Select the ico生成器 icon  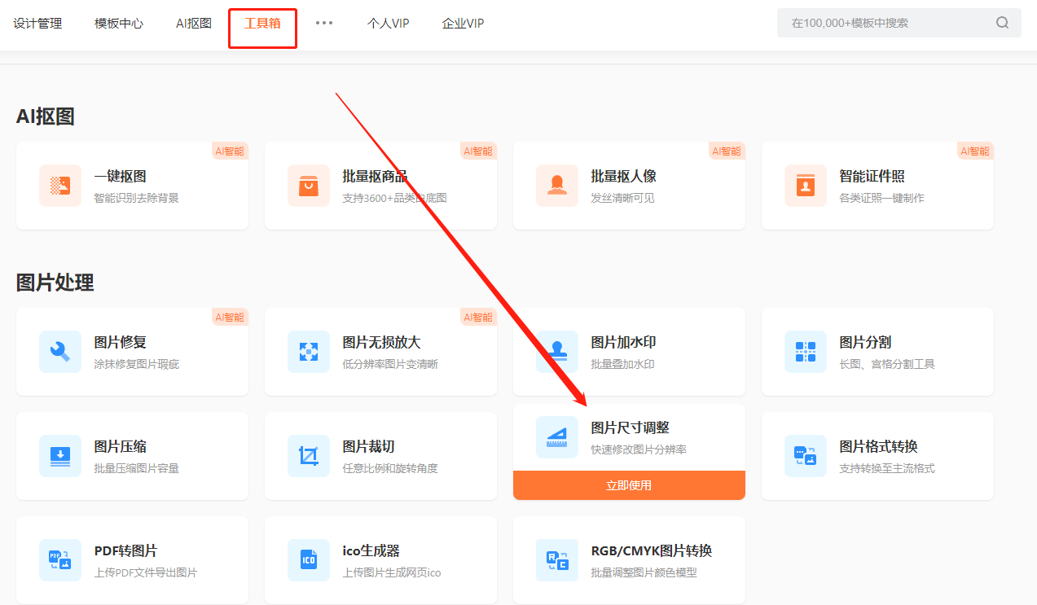tap(309, 560)
